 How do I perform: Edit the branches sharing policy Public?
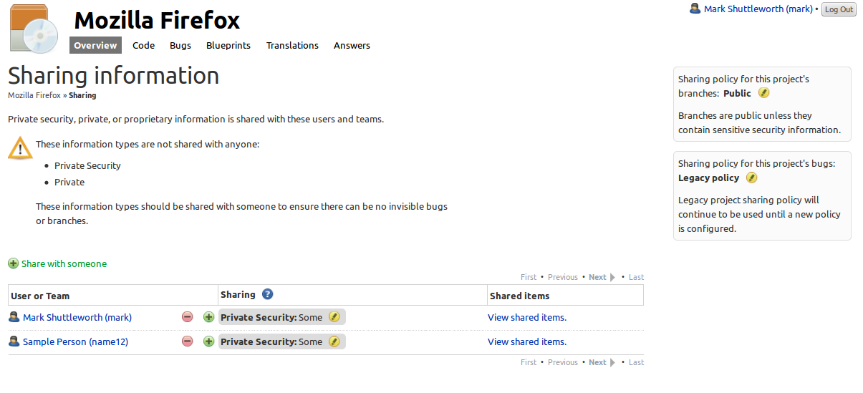tap(763, 93)
